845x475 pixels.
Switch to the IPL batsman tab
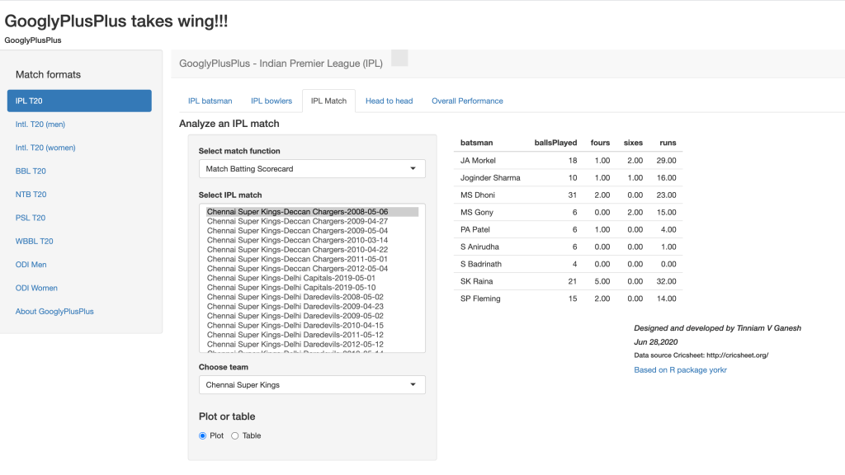coord(210,101)
